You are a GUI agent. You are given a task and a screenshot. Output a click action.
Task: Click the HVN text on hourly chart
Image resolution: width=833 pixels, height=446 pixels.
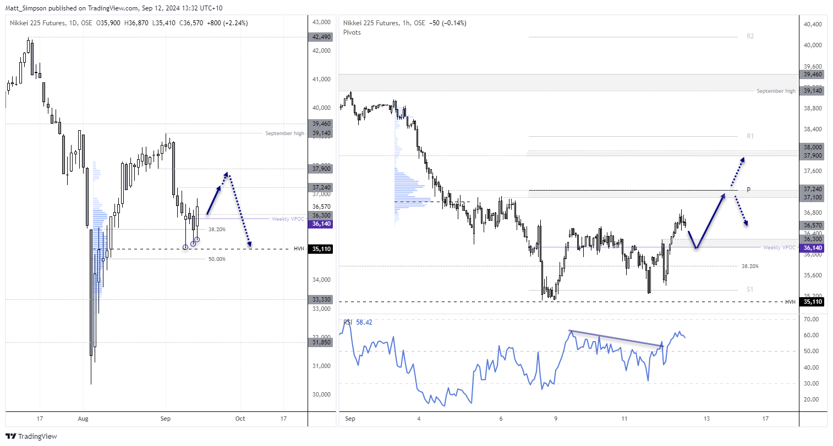pyautogui.click(x=790, y=302)
